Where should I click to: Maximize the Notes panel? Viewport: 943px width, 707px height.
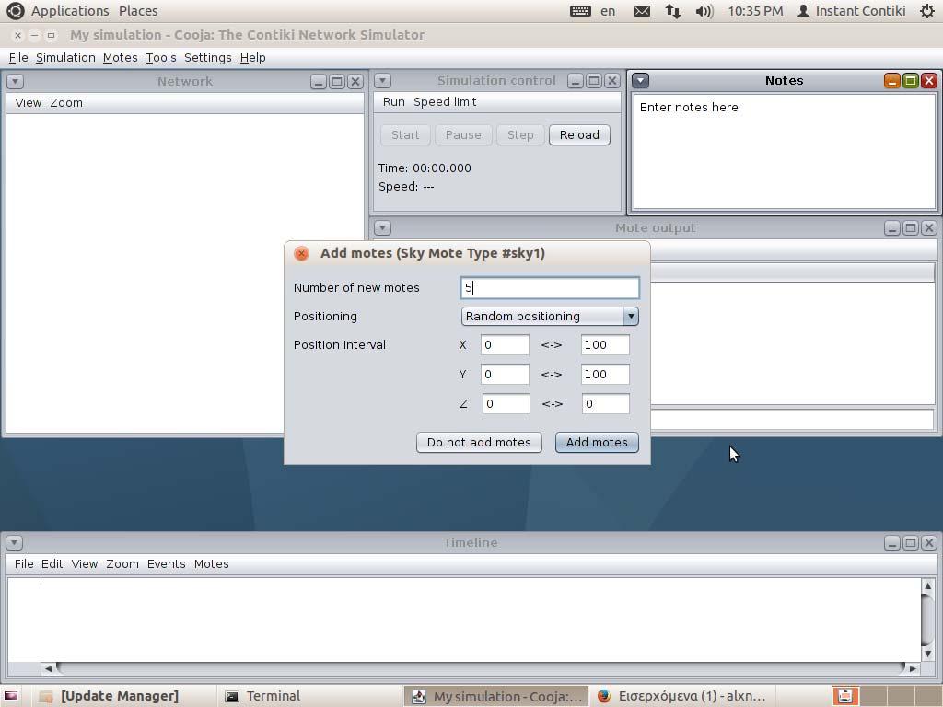(911, 81)
